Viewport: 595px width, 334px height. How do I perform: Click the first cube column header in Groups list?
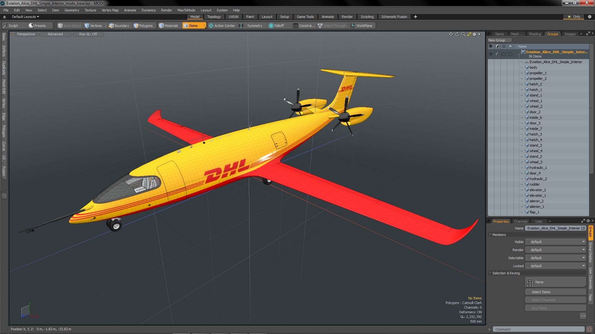(x=504, y=46)
